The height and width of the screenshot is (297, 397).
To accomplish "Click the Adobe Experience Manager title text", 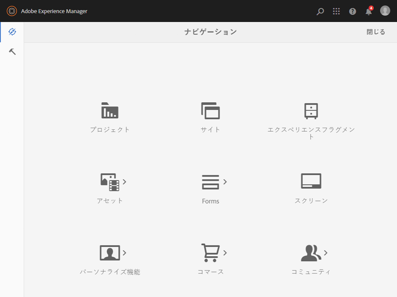I will 54,11.
